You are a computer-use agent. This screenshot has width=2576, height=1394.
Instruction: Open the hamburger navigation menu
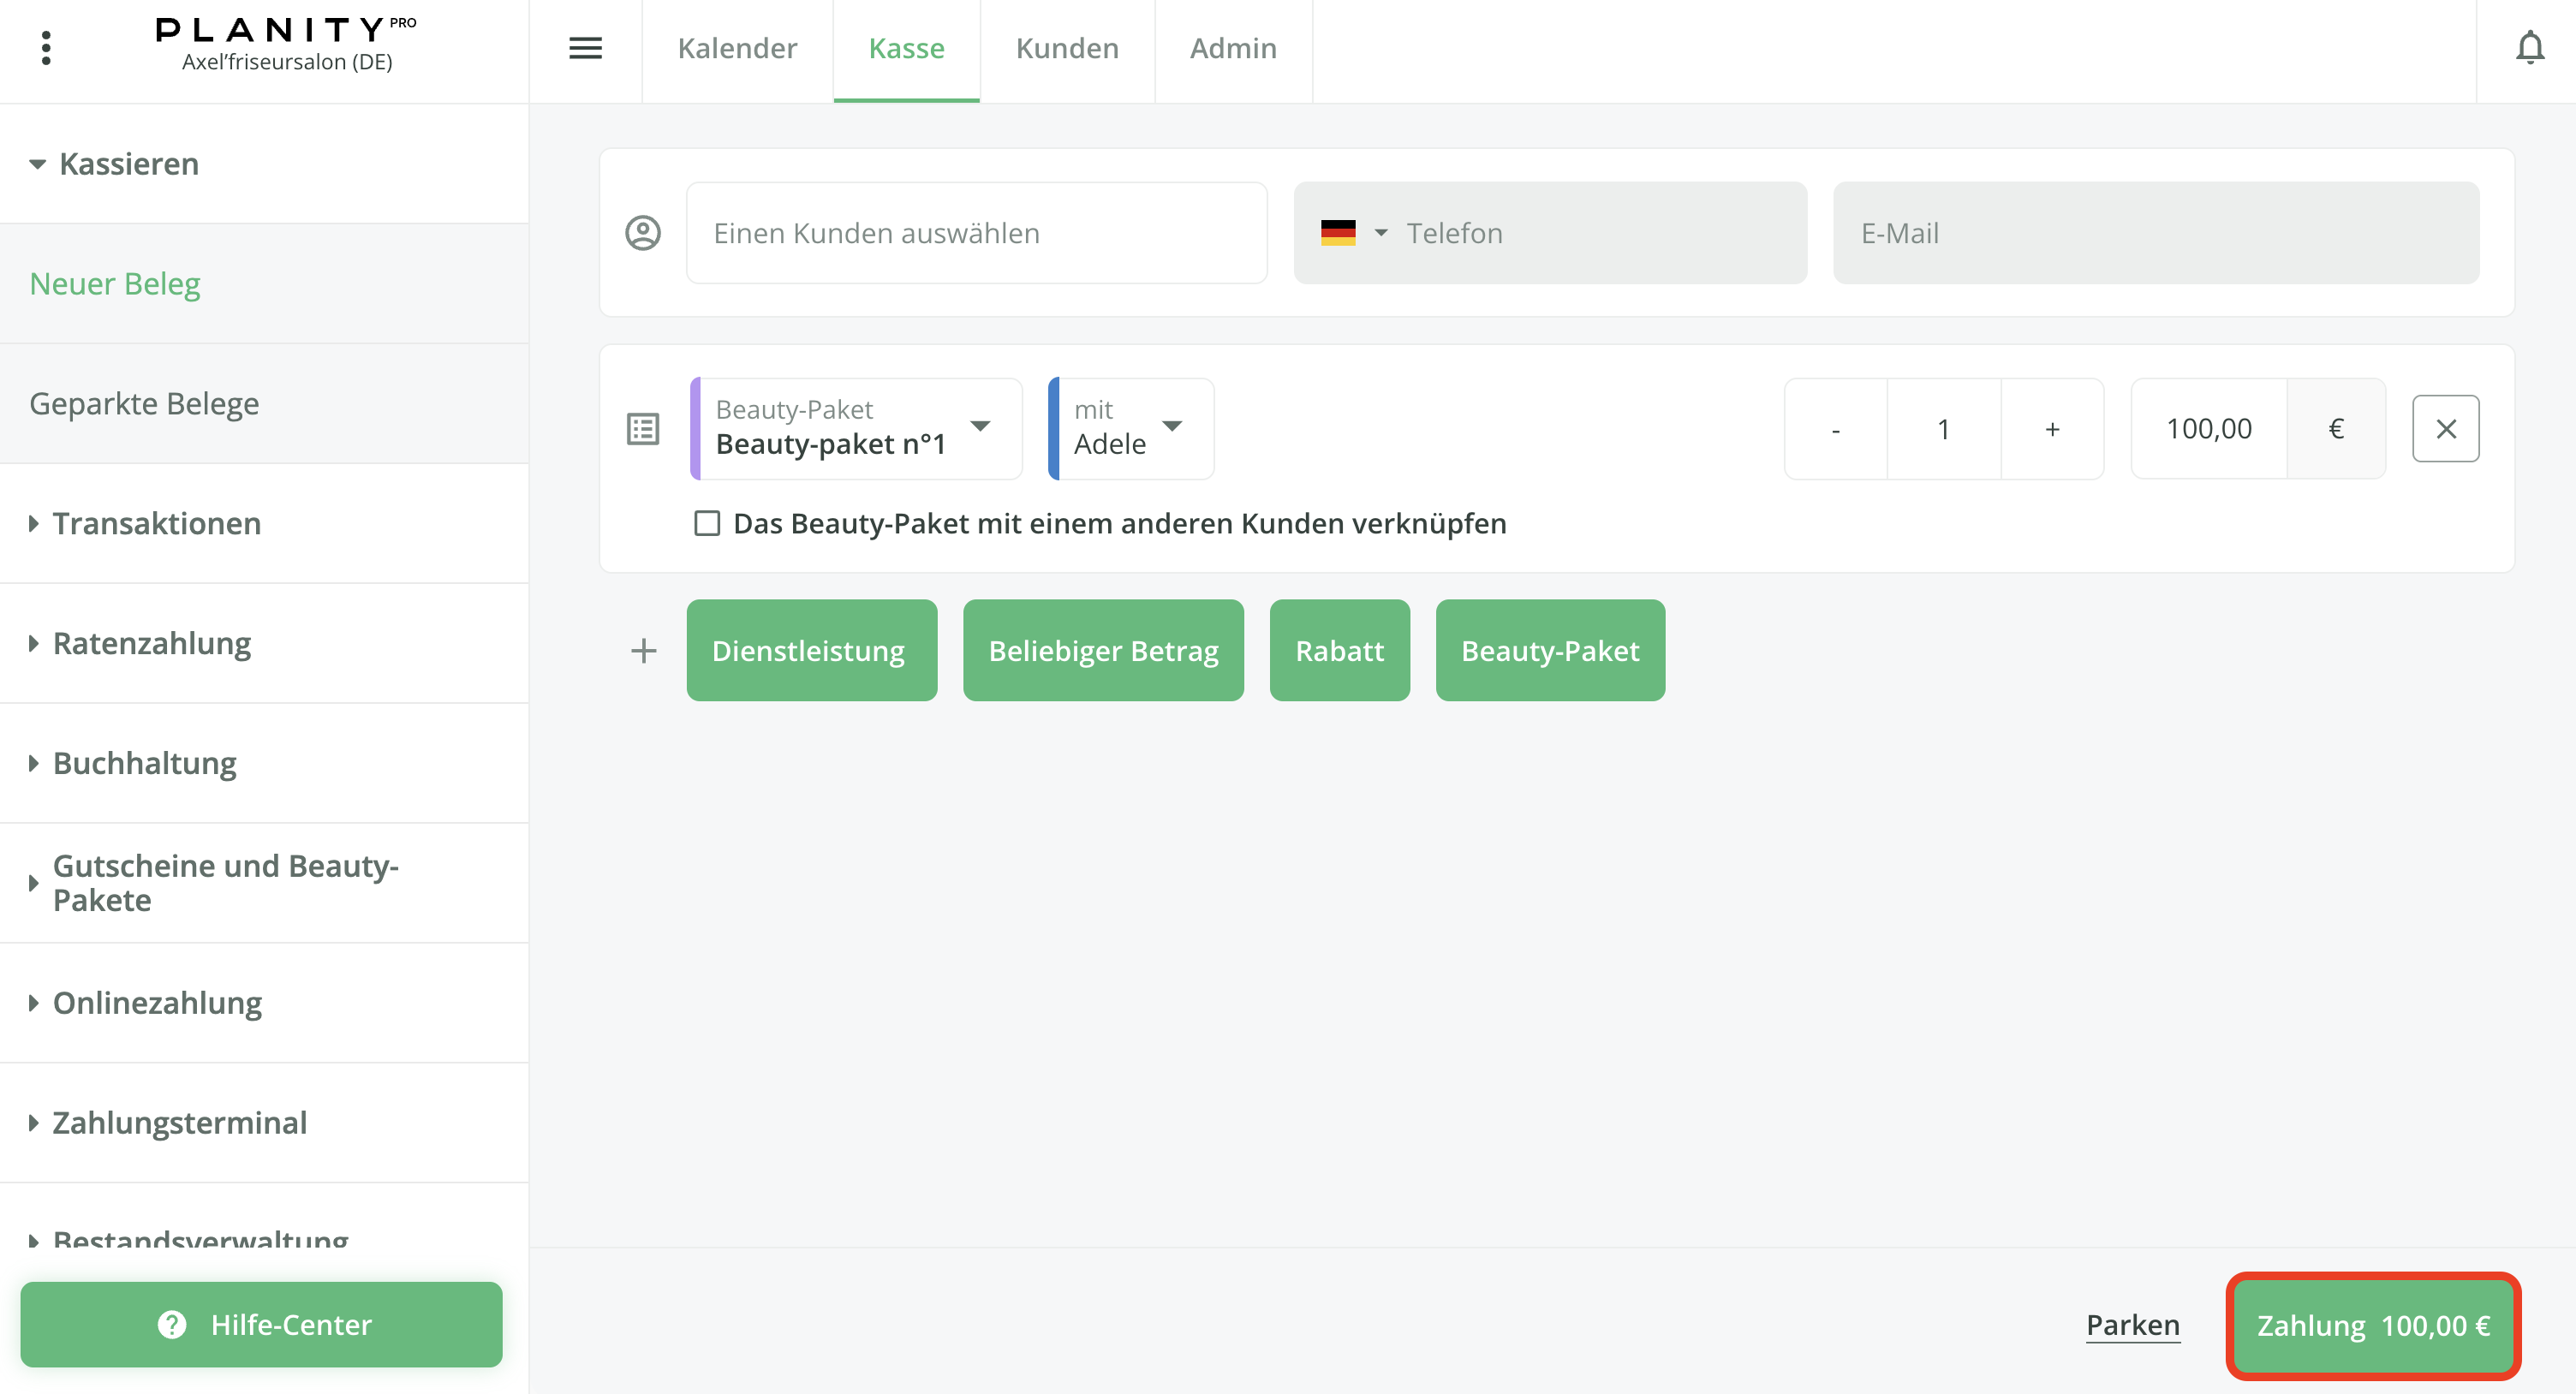(585, 47)
